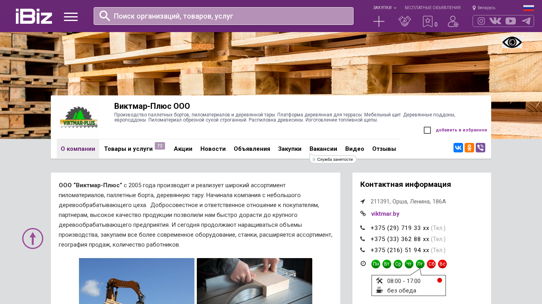The width and height of the screenshot is (542, 304).
Task: Select Wednesday 'Ср' day circle
Action: coord(398,264)
